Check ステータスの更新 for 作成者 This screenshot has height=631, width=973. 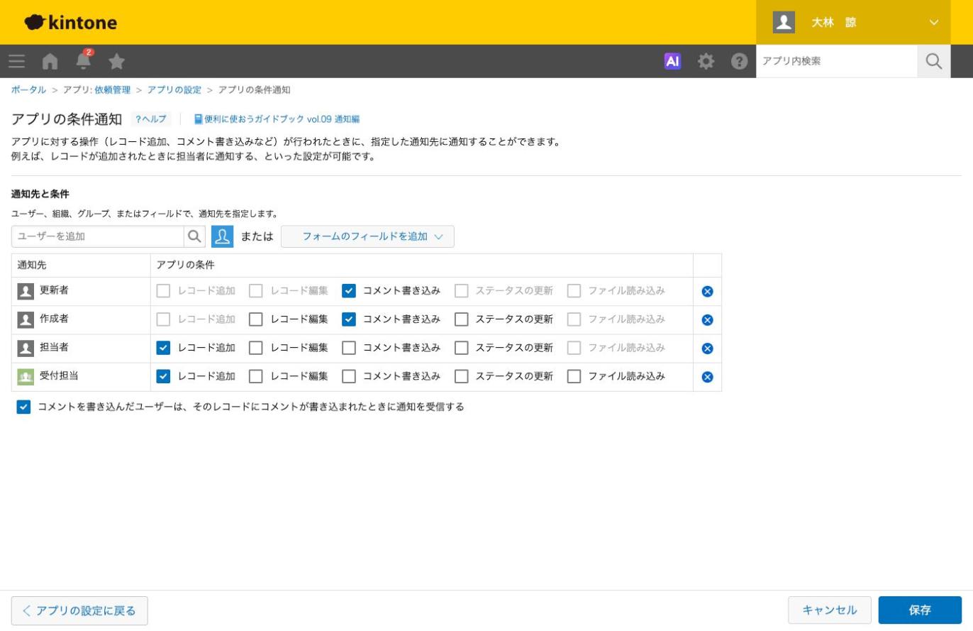point(462,319)
